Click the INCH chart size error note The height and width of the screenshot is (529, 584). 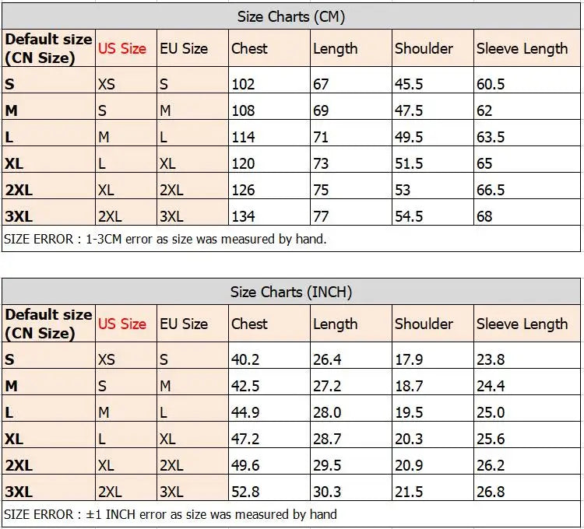(x=171, y=513)
